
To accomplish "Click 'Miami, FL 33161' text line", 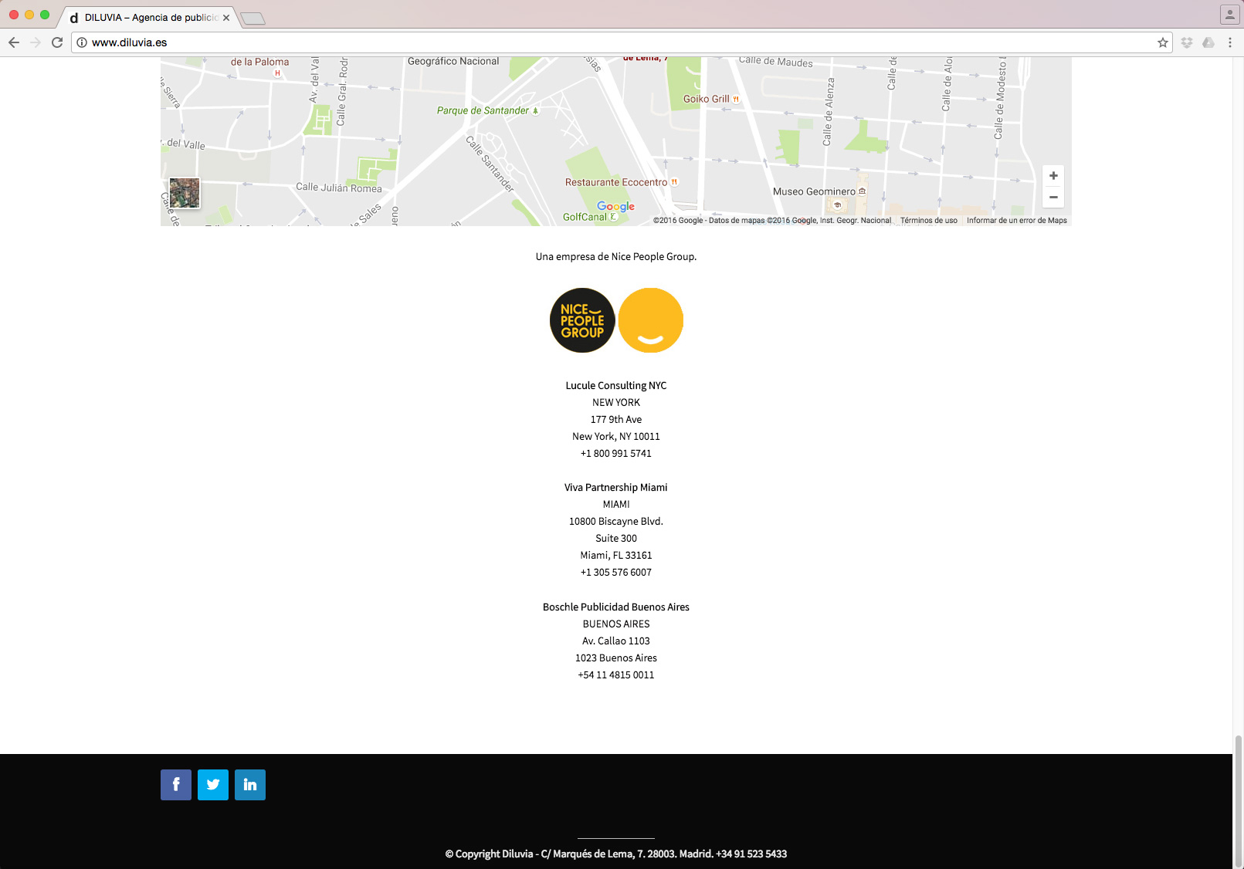I will tap(616, 555).
